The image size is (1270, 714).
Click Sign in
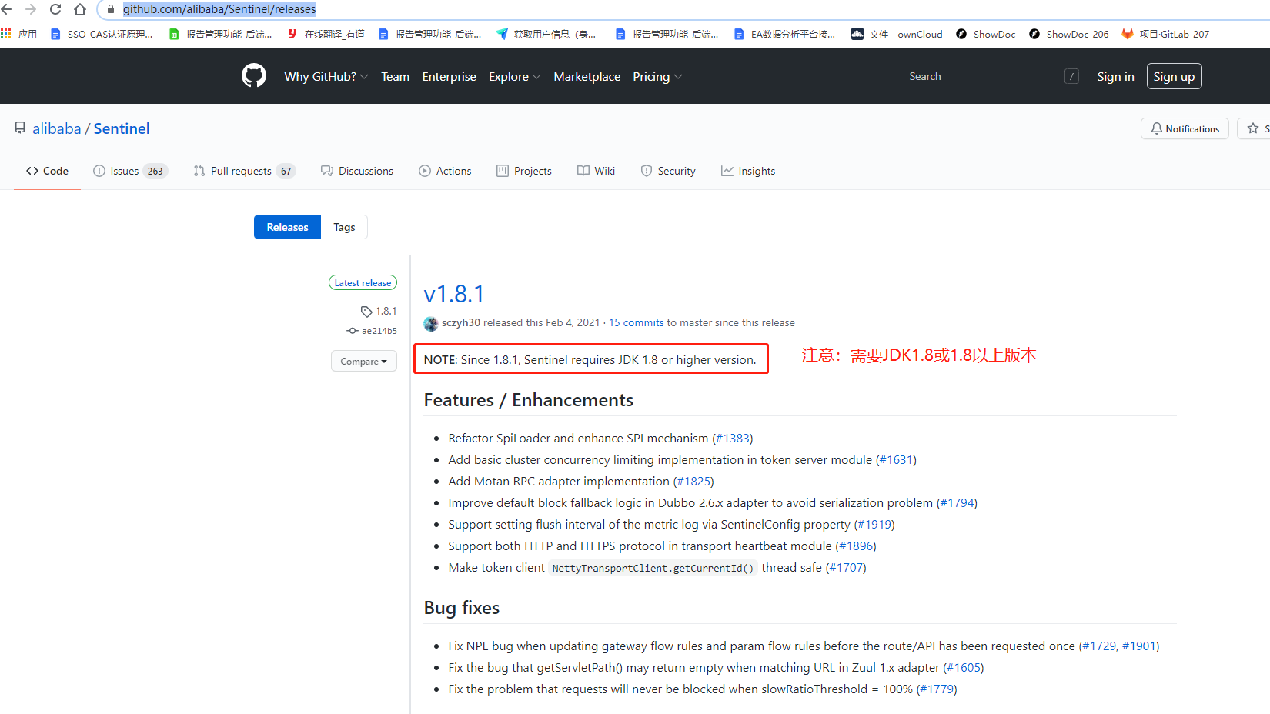coord(1115,76)
